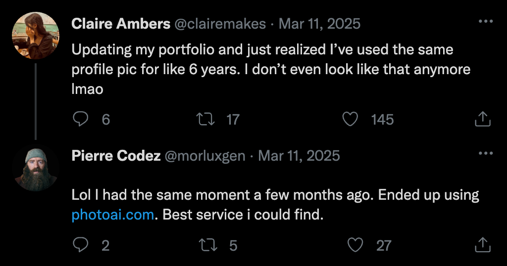This screenshot has width=507, height=266.
Task: Click the @clairemakes handle
Action: click(220, 24)
